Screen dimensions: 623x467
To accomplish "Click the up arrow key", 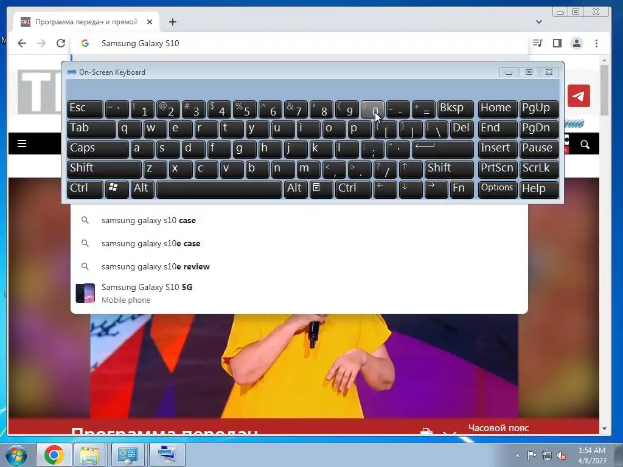I will pyautogui.click(x=411, y=169).
